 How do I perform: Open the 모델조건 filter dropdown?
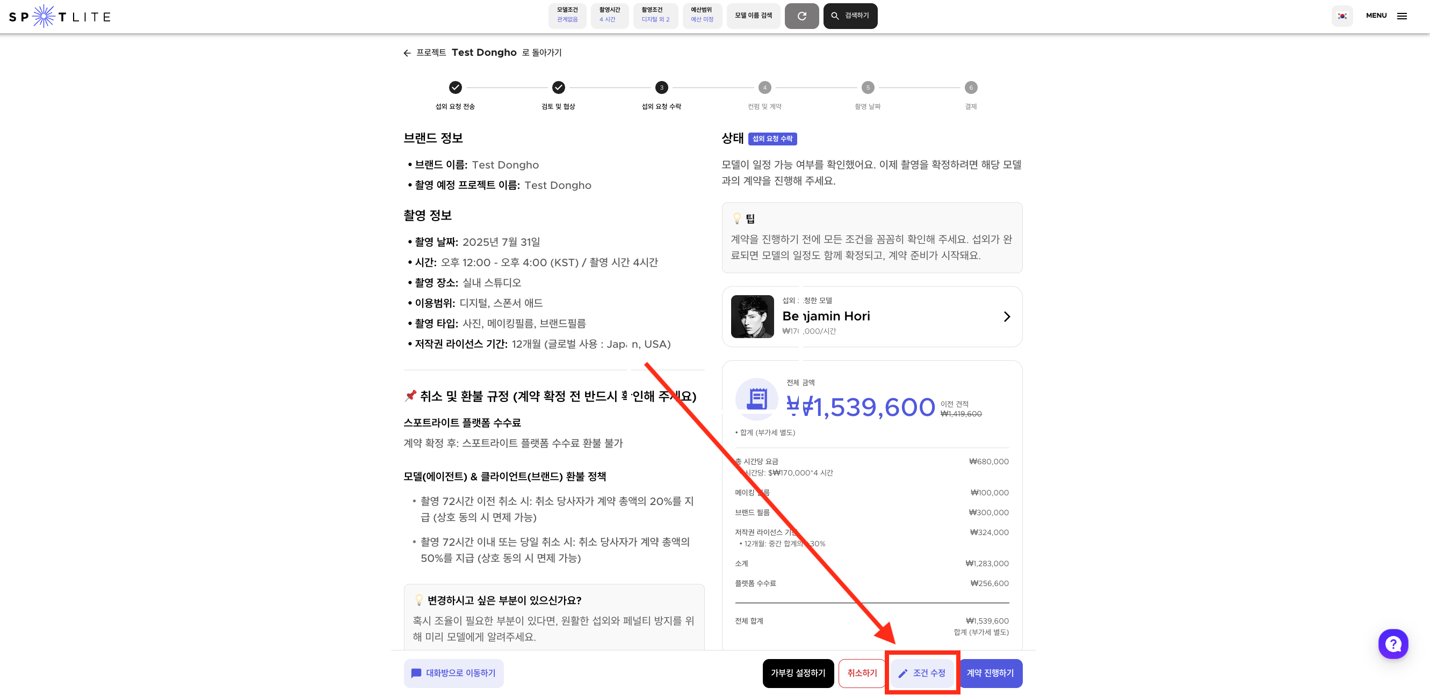pyautogui.click(x=567, y=15)
